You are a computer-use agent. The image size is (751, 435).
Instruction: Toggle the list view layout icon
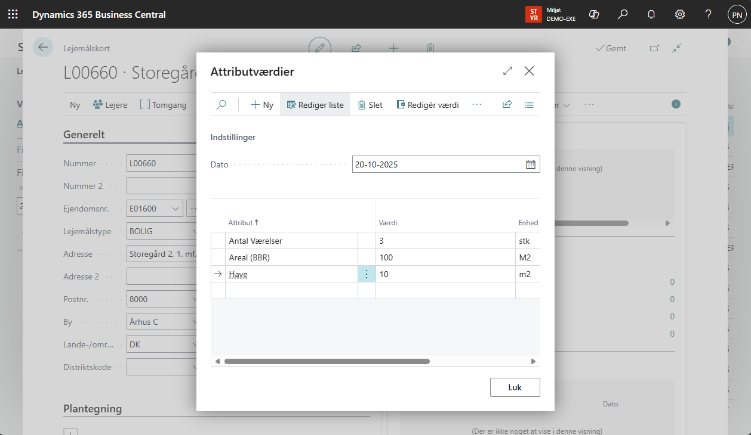(x=529, y=105)
